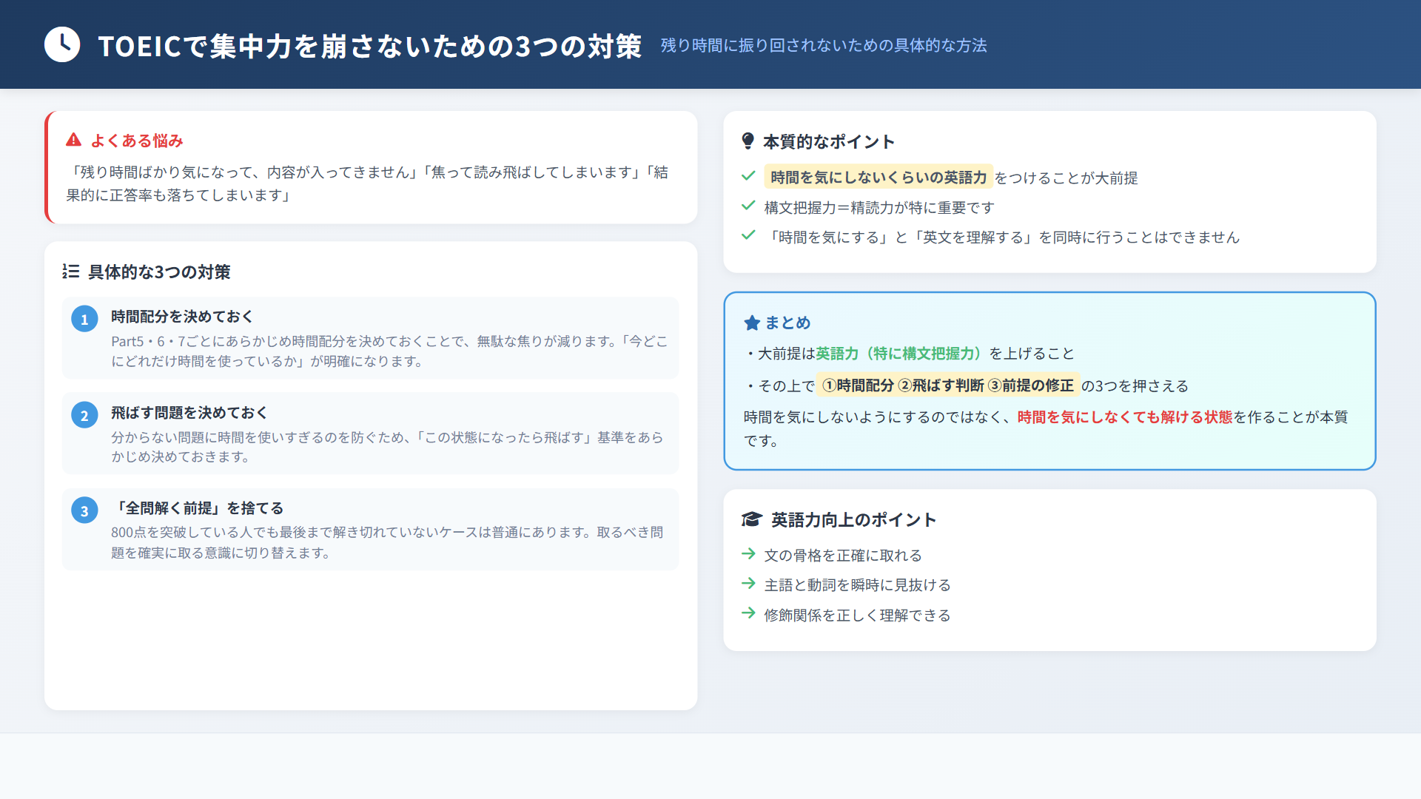Click the blue number 2 circle badge
Screen dimensions: 1421x799
tap(84, 415)
